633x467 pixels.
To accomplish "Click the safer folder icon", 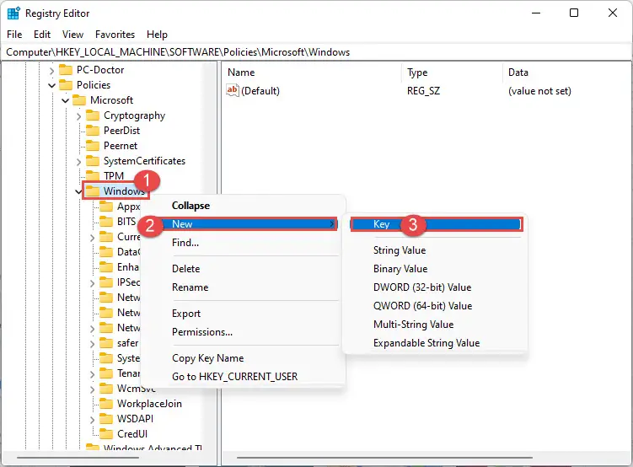I will [106, 343].
